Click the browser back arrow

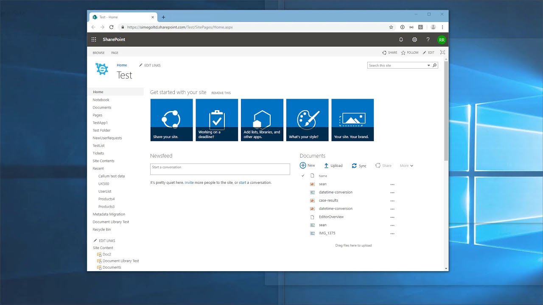(93, 27)
